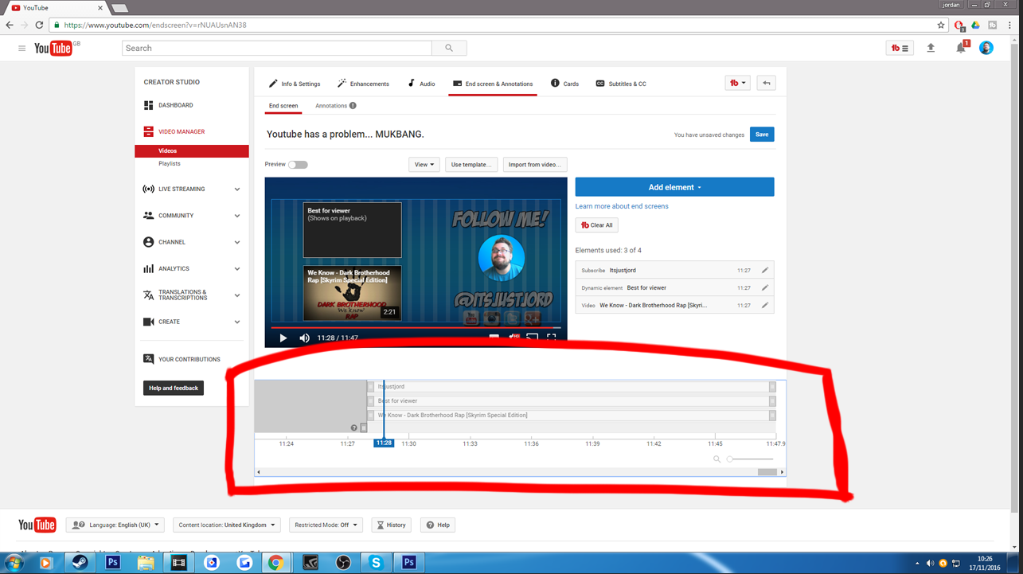The image size is (1023, 574).
Task: Click the video player progress bar
Action: 416,327
